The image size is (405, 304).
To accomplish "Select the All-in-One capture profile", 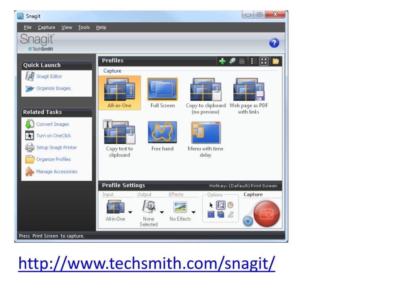I will coord(119,93).
